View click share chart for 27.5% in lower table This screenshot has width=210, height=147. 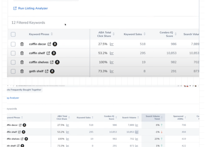(68, 125)
